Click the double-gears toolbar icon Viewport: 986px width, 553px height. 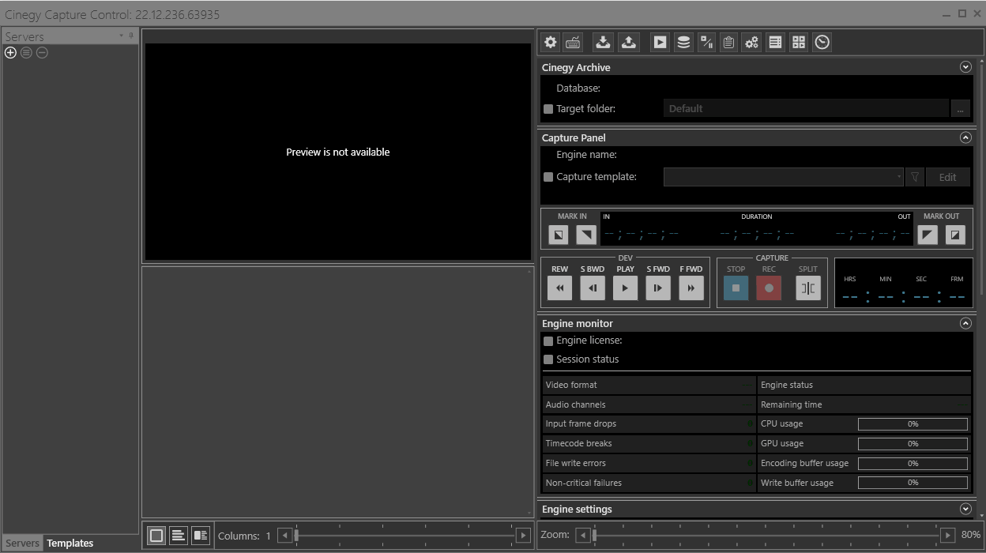(751, 43)
